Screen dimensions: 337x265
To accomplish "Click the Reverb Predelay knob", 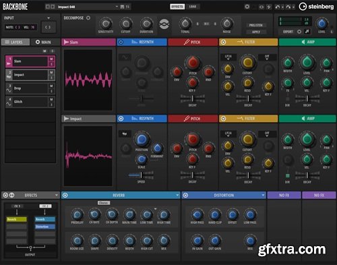I will point(77,214).
